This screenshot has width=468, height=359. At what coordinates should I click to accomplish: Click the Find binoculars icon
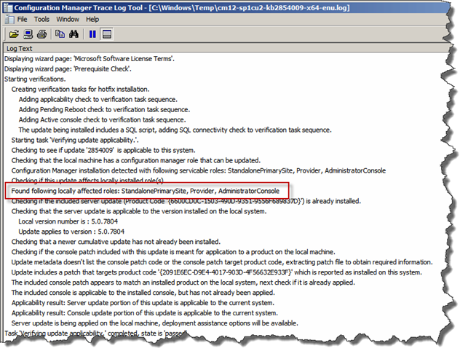click(x=74, y=34)
